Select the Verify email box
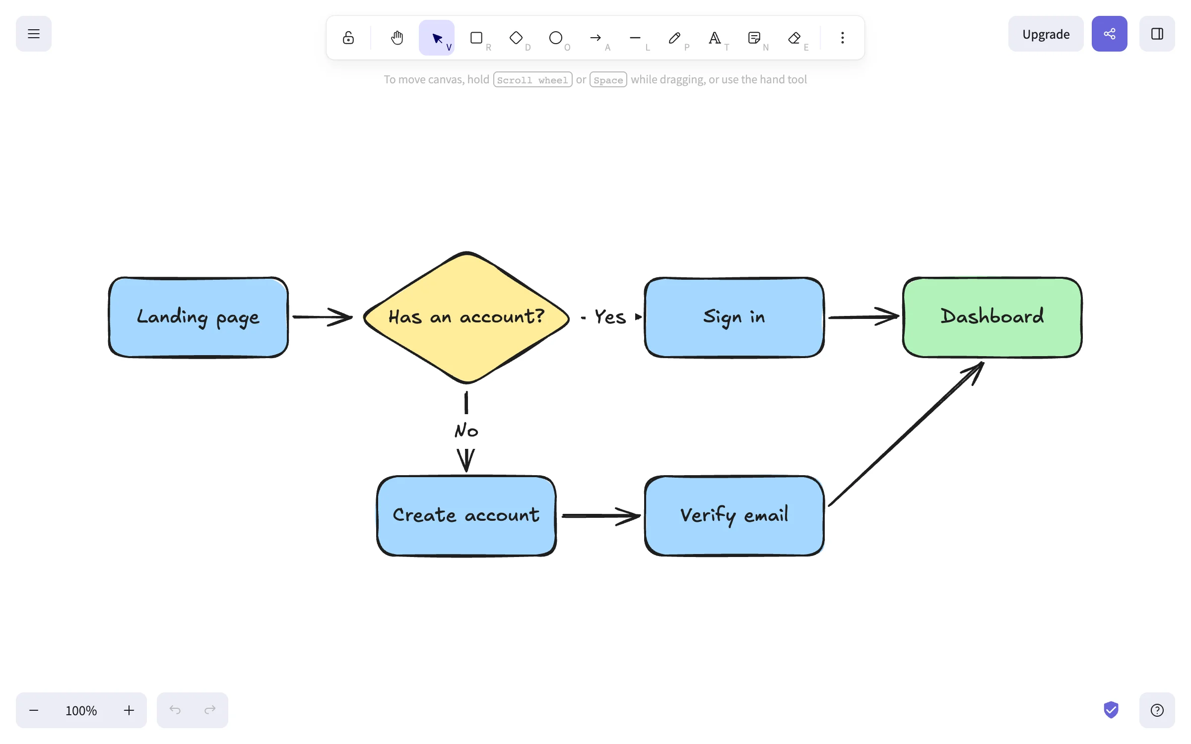The width and height of the screenshot is (1191, 744). [x=734, y=516]
